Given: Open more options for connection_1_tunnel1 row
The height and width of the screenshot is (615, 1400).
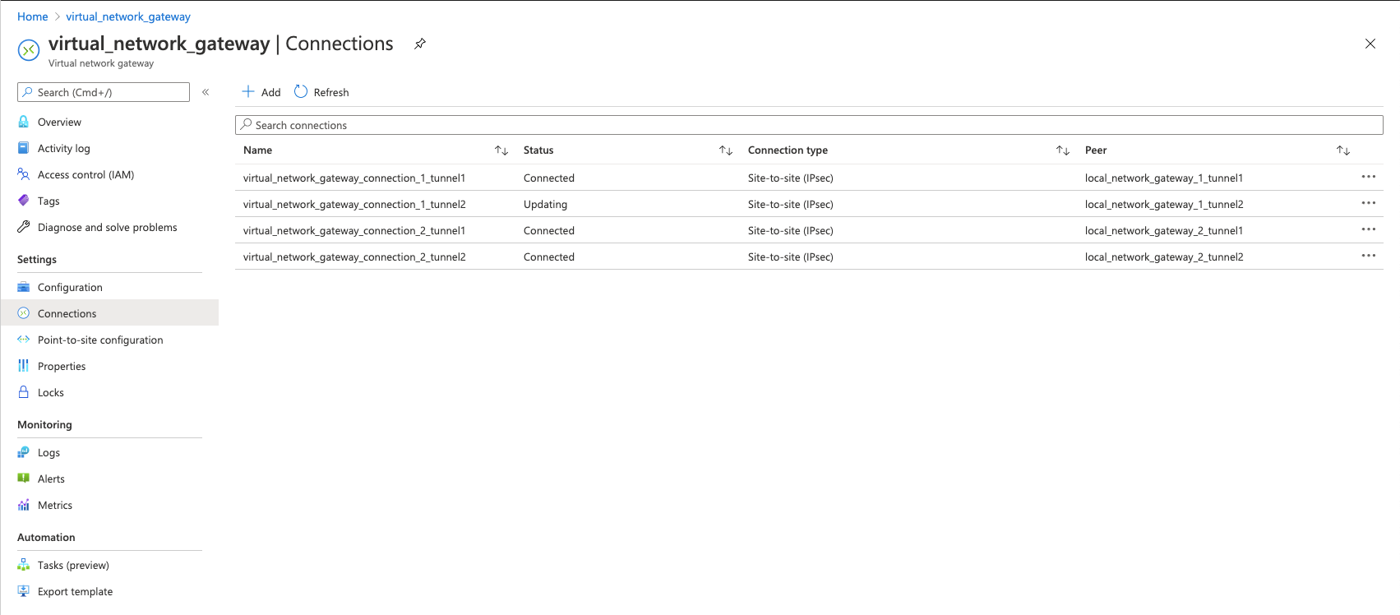Looking at the screenshot, I should tap(1368, 177).
